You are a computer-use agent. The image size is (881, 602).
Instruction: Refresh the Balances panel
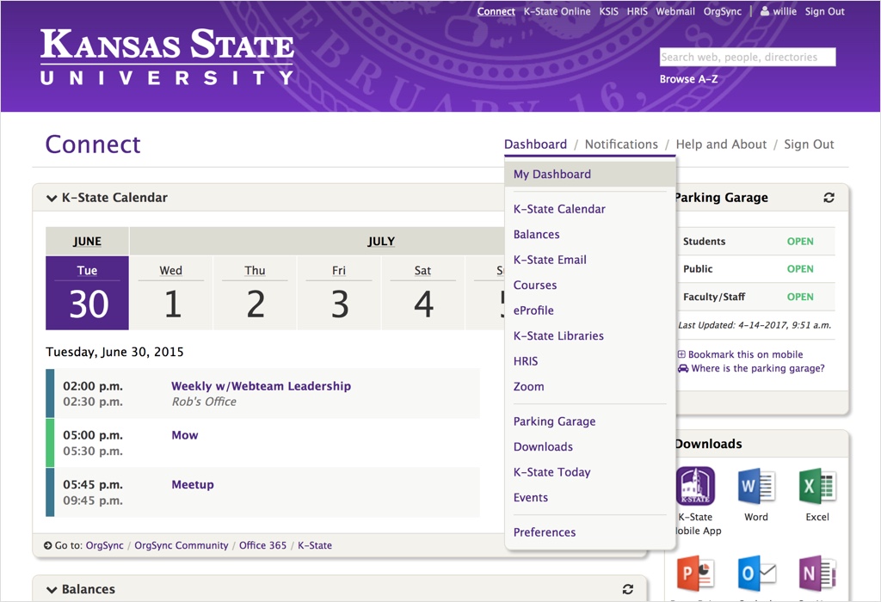coord(628,589)
